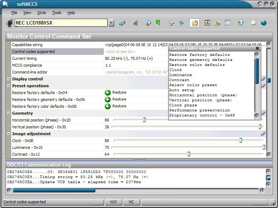278x208 pixels.
Task: Click the softMCCS app icon in title bar
Action: tap(5, 4)
